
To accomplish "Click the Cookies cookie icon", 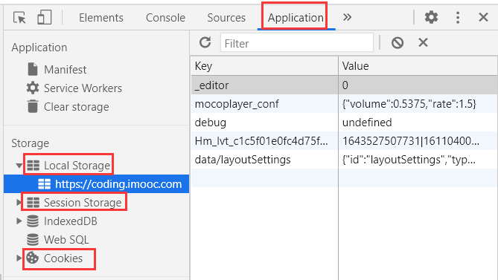I will pos(33,258).
